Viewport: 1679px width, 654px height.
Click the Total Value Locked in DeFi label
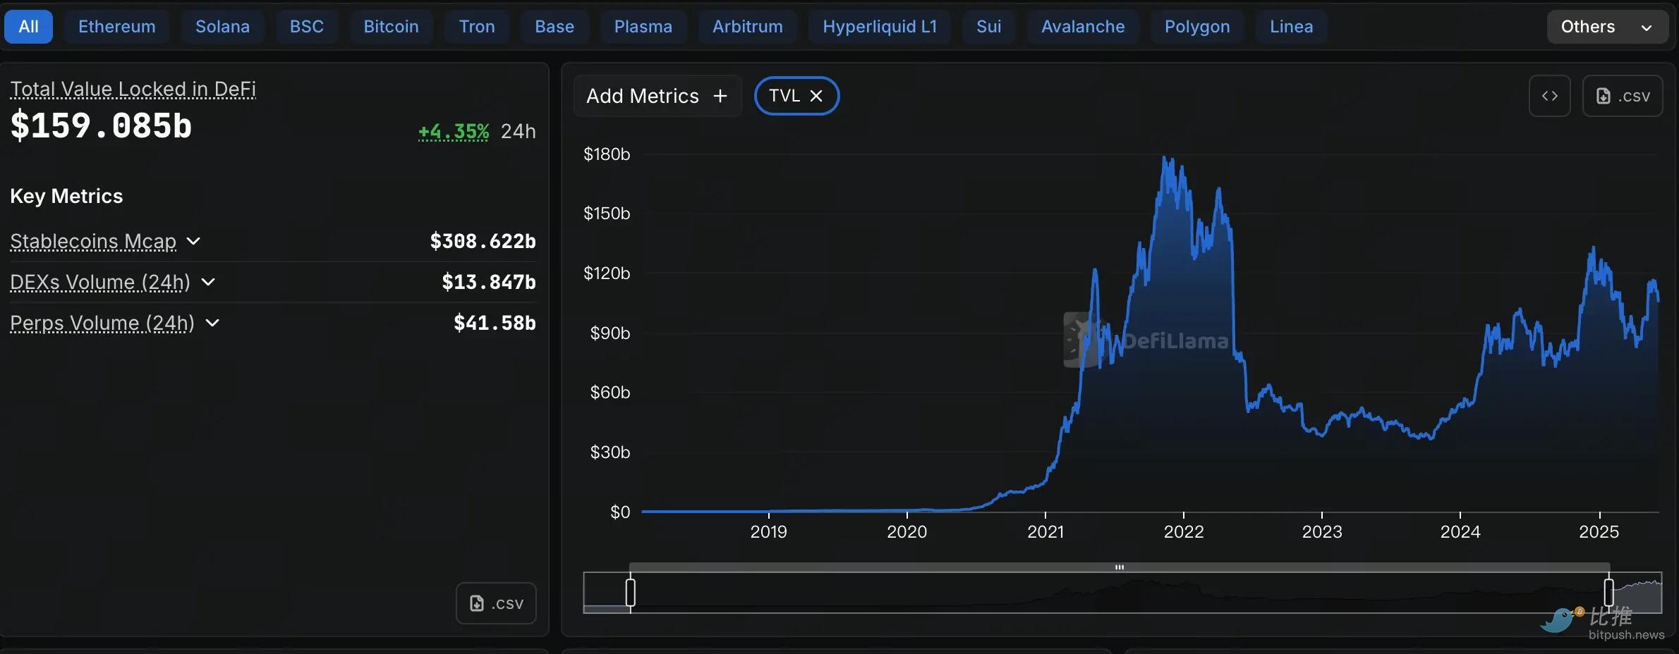tap(133, 89)
